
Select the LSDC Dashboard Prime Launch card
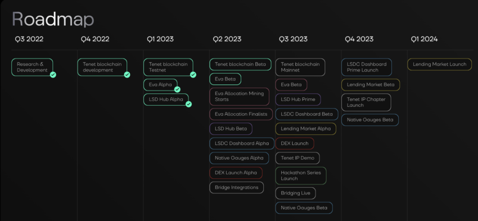[367, 67]
